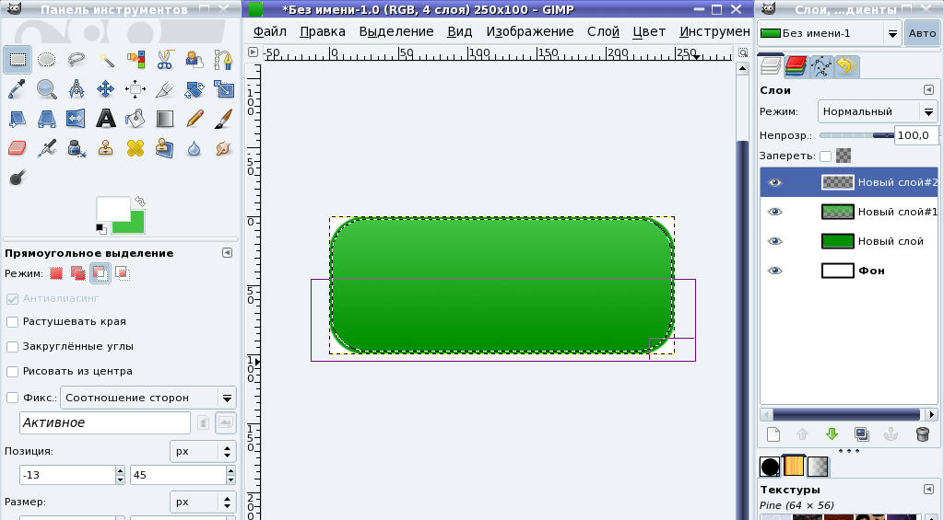Delete the selected layer with the trash icon
Screen dimensions: 944x520
[x=922, y=434]
